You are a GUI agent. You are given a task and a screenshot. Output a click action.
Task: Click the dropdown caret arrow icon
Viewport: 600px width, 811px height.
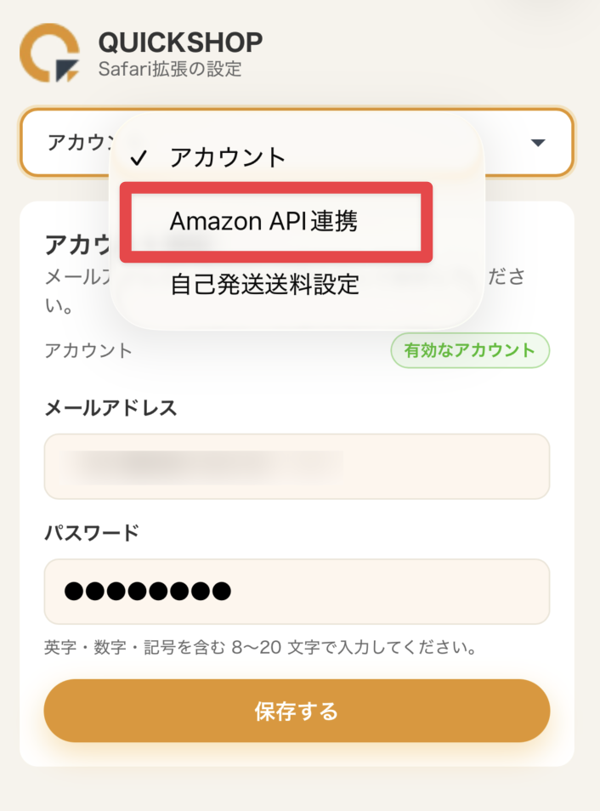pos(537,143)
